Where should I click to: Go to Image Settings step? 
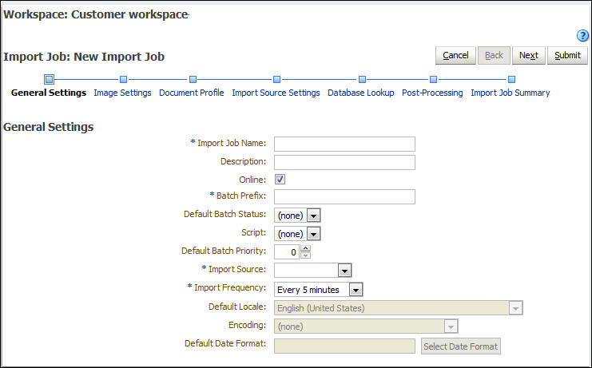(122, 93)
